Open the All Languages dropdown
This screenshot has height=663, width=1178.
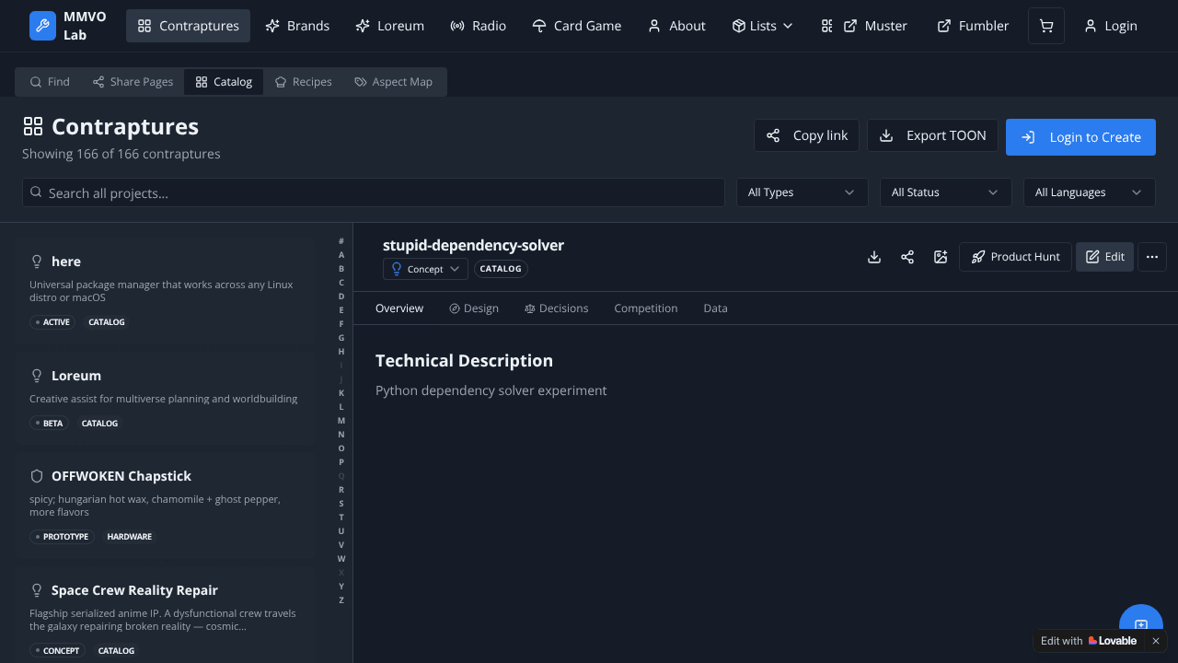tap(1090, 192)
